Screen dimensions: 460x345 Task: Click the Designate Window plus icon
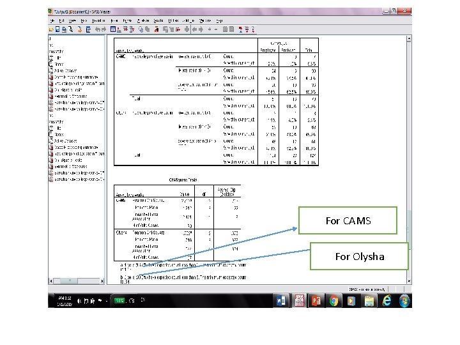click(187, 29)
